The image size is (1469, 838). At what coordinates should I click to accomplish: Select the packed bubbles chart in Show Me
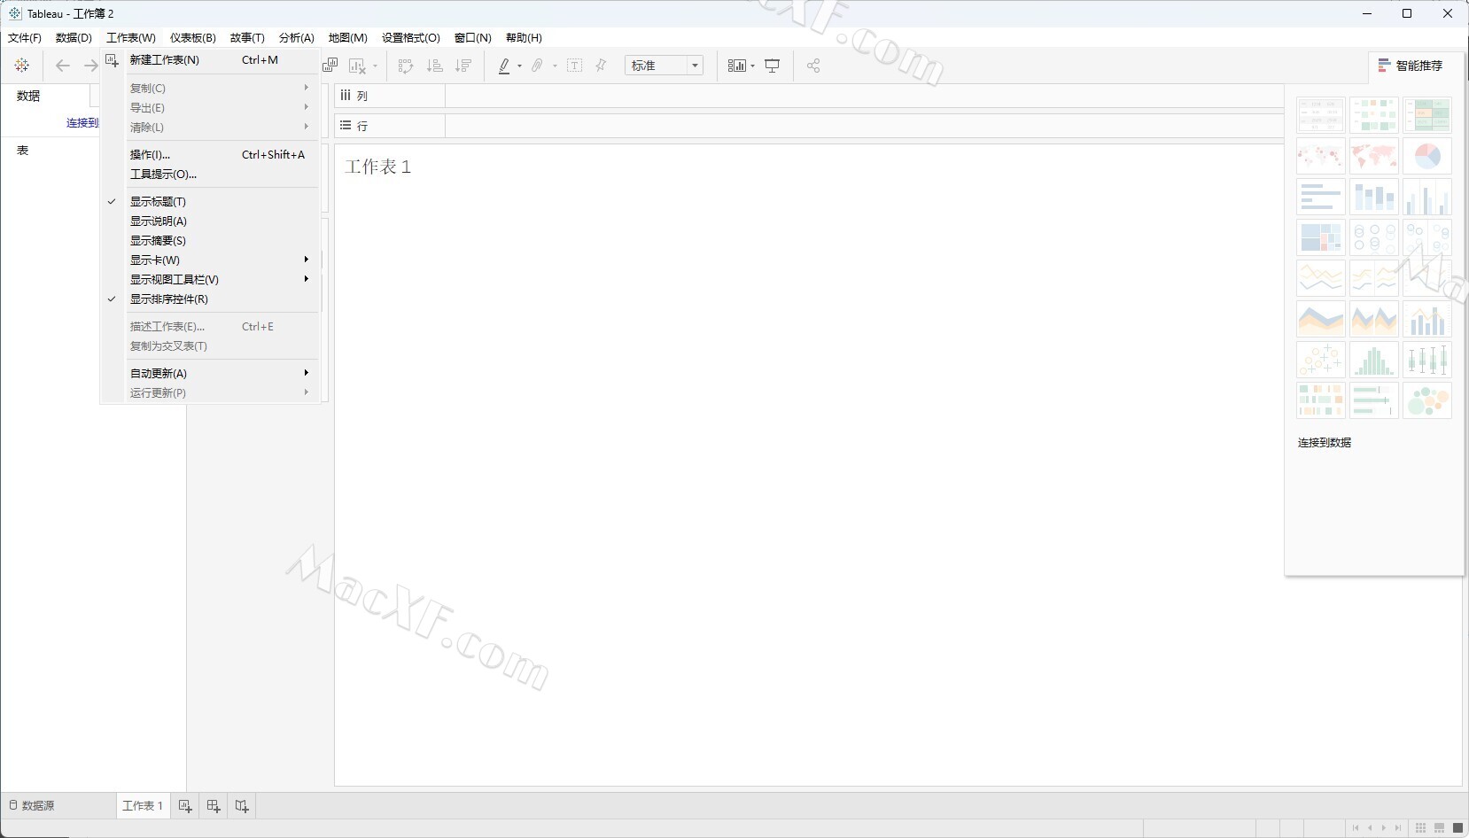1426,400
